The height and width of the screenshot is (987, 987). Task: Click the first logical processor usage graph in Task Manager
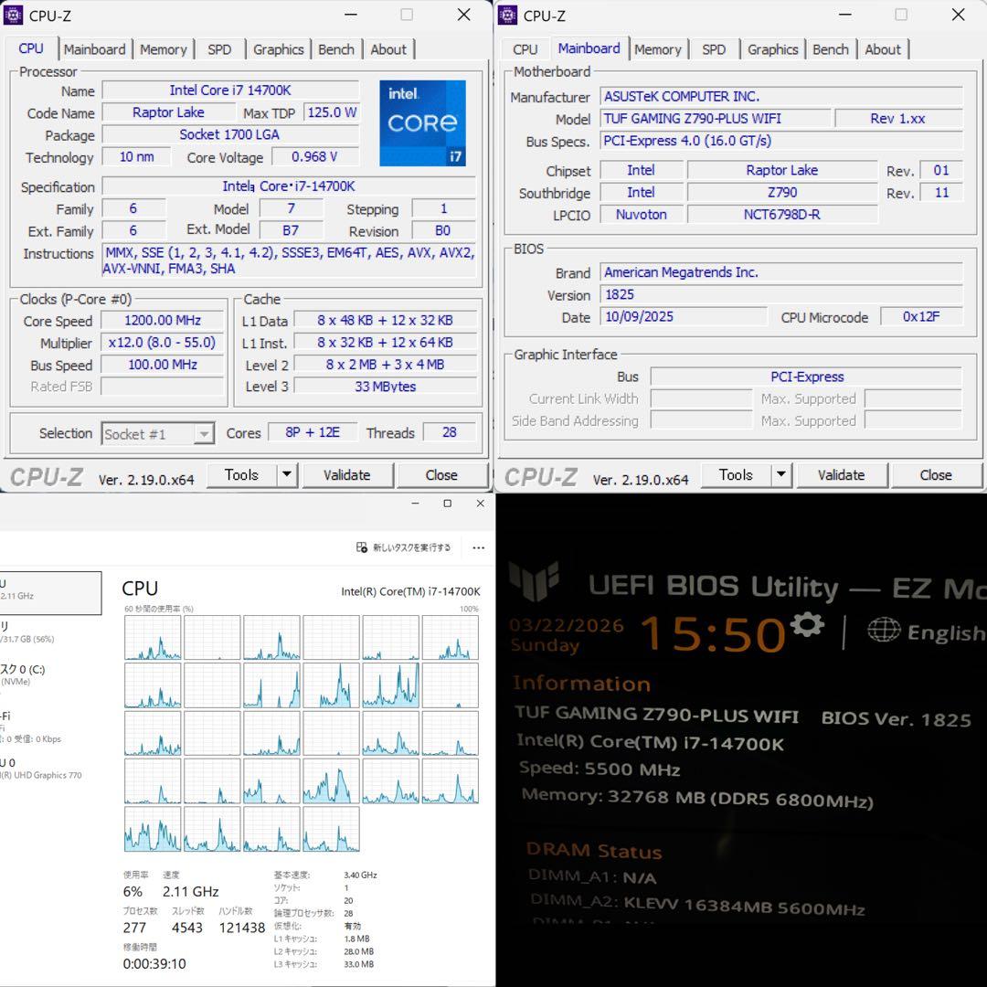click(153, 638)
